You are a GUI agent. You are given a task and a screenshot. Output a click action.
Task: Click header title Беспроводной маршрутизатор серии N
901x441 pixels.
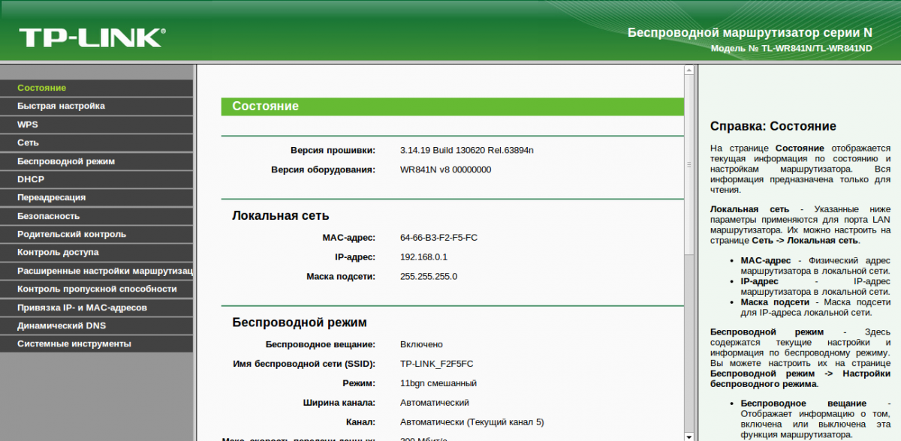tap(750, 32)
